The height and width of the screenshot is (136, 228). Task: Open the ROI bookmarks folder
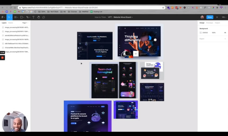[63, 12]
